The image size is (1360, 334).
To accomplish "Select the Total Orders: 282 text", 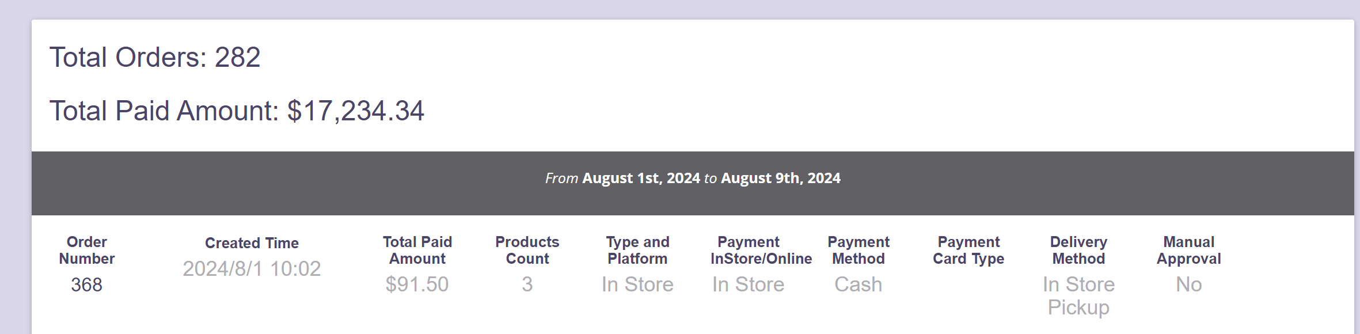I will pos(155,57).
